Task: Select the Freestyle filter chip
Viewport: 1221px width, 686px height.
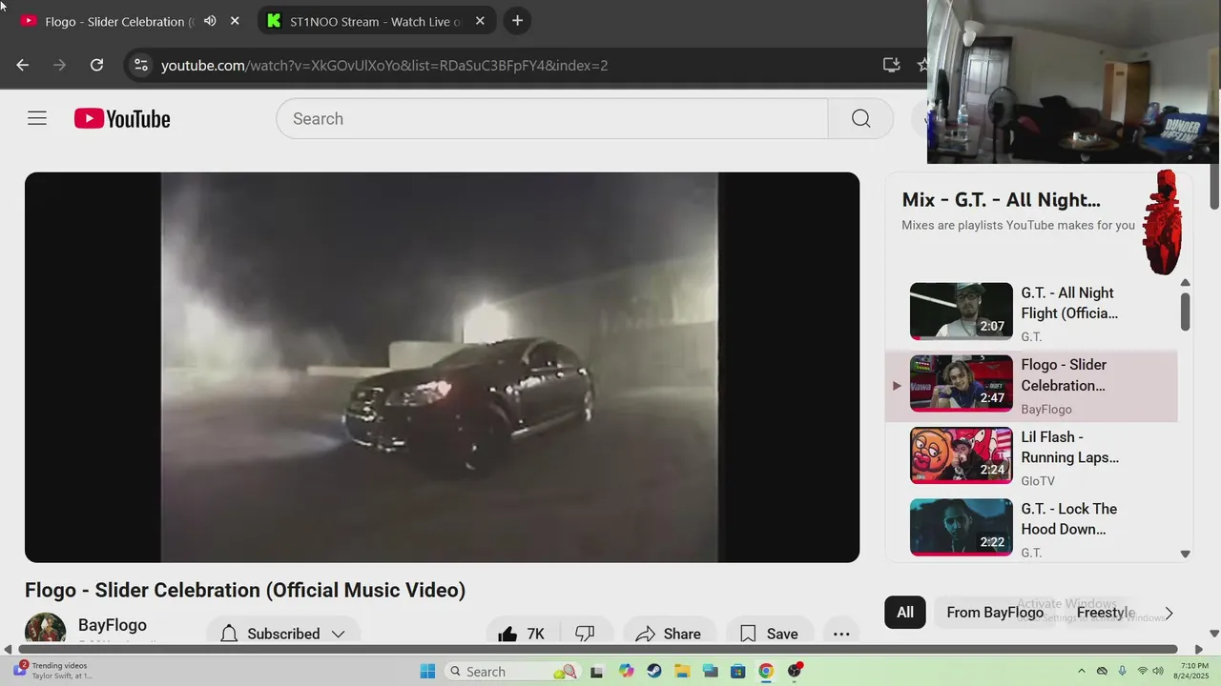Action: click(1107, 613)
